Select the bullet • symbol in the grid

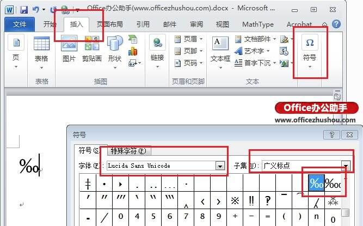104,183
